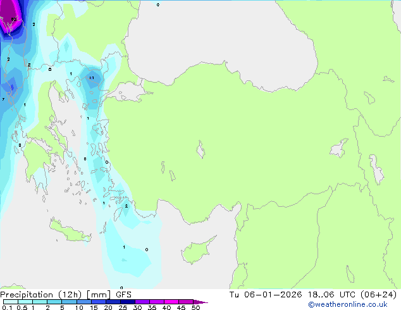Click the map value '82' in magenta area
The height and width of the screenshot is (310, 401).
point(13,19)
